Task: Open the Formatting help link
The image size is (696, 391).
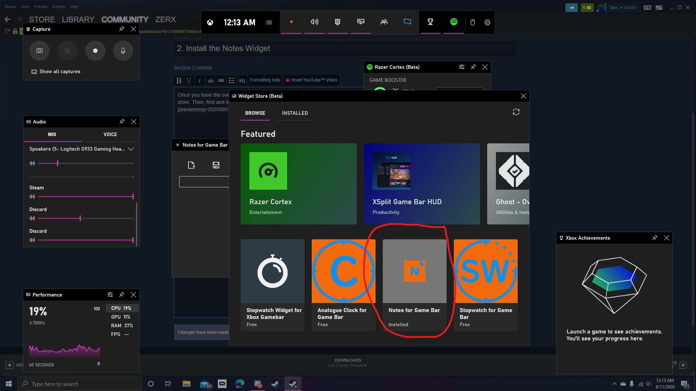Action: tap(265, 80)
